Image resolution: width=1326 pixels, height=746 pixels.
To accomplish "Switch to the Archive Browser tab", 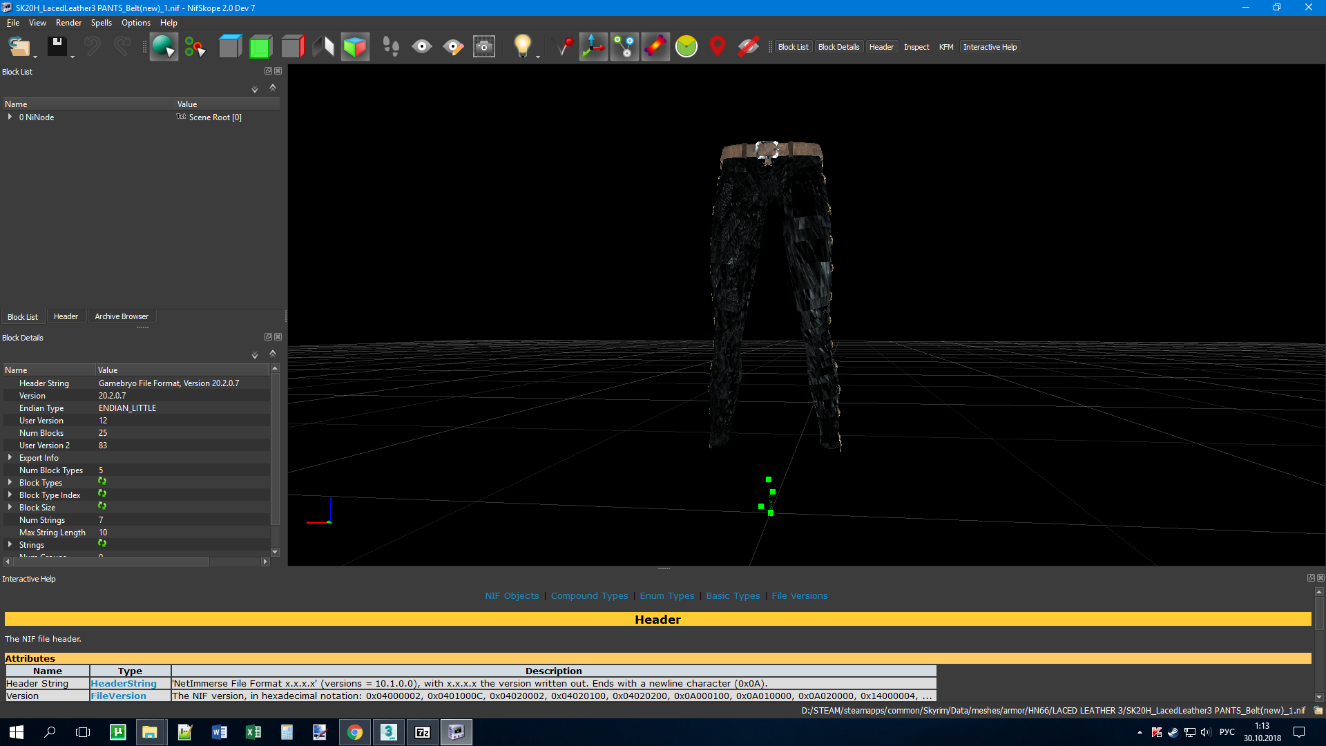I will [121, 316].
